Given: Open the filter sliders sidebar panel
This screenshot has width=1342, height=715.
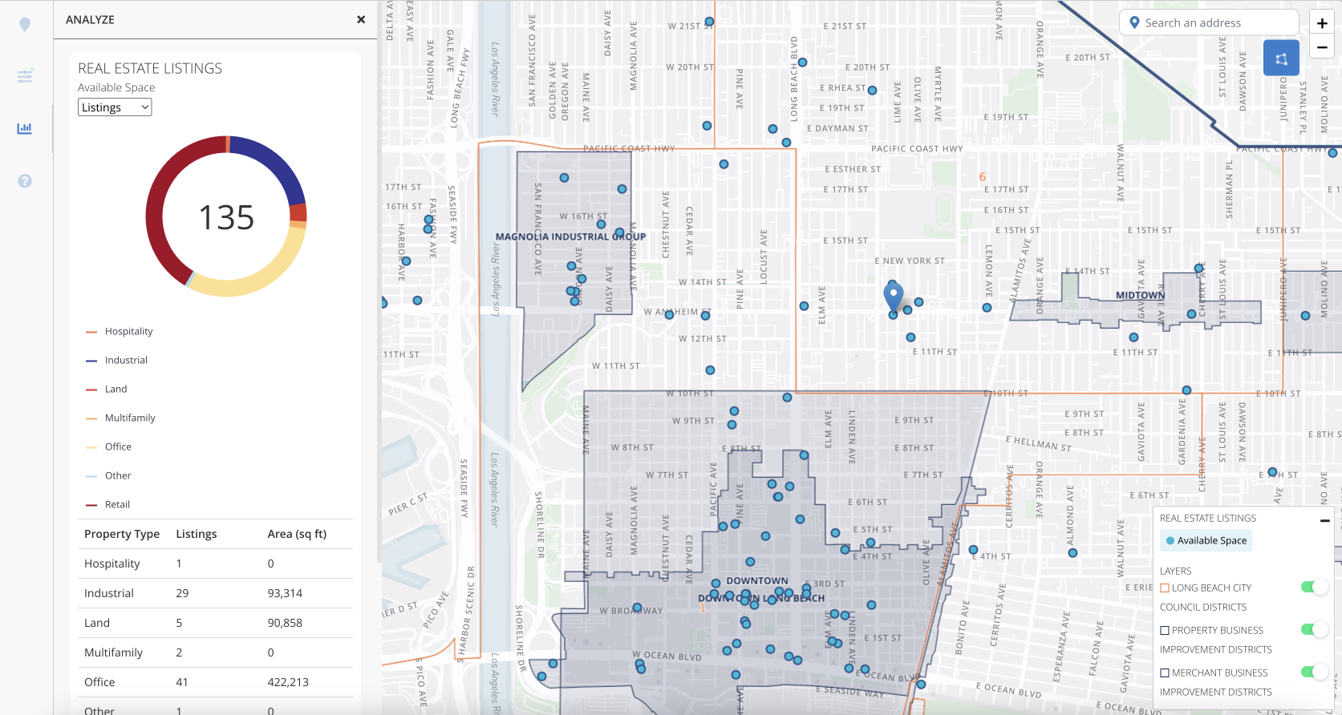Looking at the screenshot, I should [25, 76].
